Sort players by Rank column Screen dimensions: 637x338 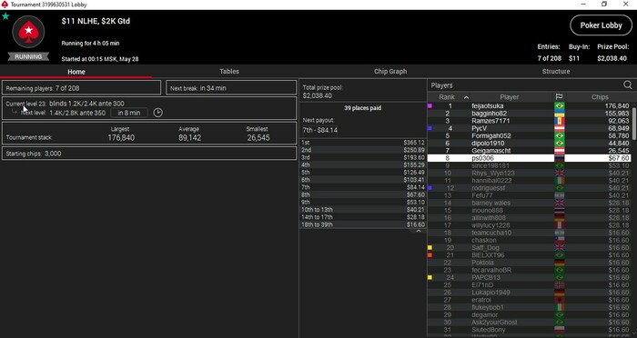coord(447,97)
